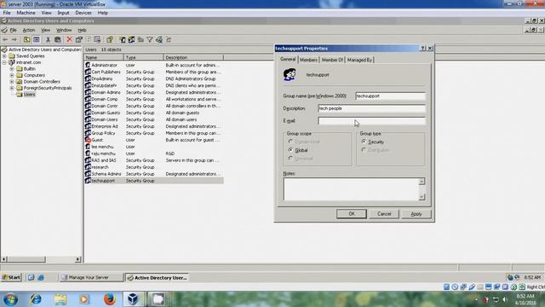545x307 pixels.
Task: Click the console tree right scroll arrow
Action: click(77, 259)
